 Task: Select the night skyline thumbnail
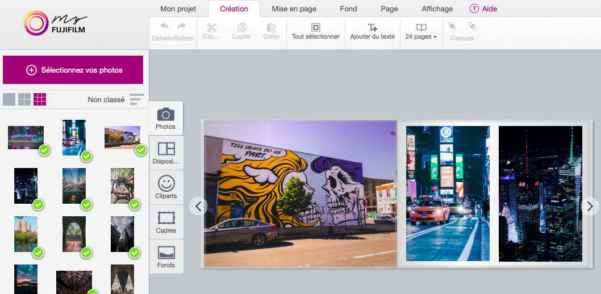[x=26, y=186]
